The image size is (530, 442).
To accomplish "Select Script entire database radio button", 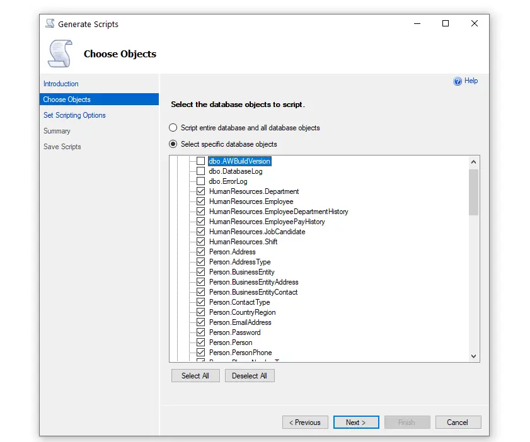I will 173,128.
